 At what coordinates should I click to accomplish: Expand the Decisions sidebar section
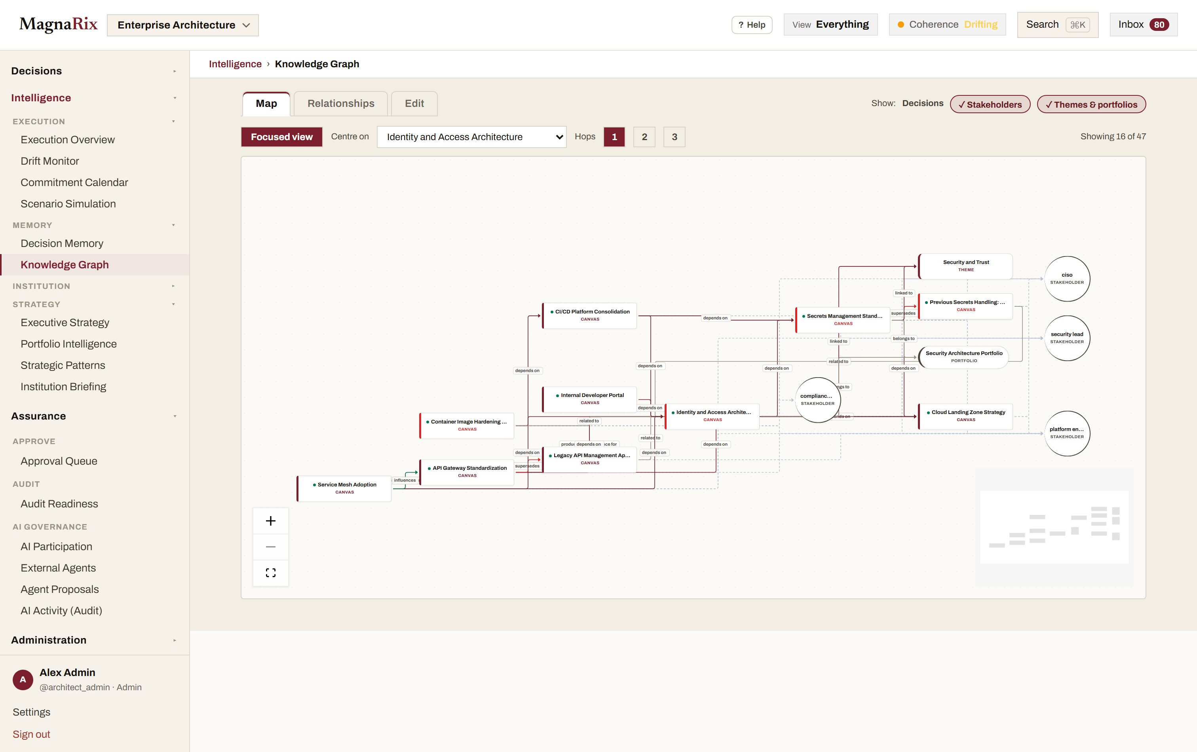tap(95, 70)
